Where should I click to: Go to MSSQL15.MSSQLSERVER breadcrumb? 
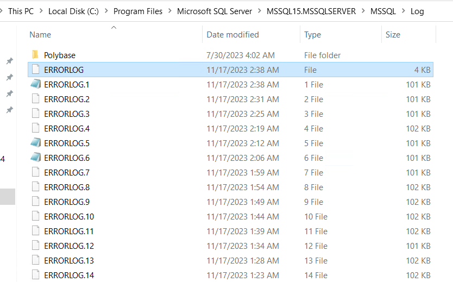[x=311, y=11]
